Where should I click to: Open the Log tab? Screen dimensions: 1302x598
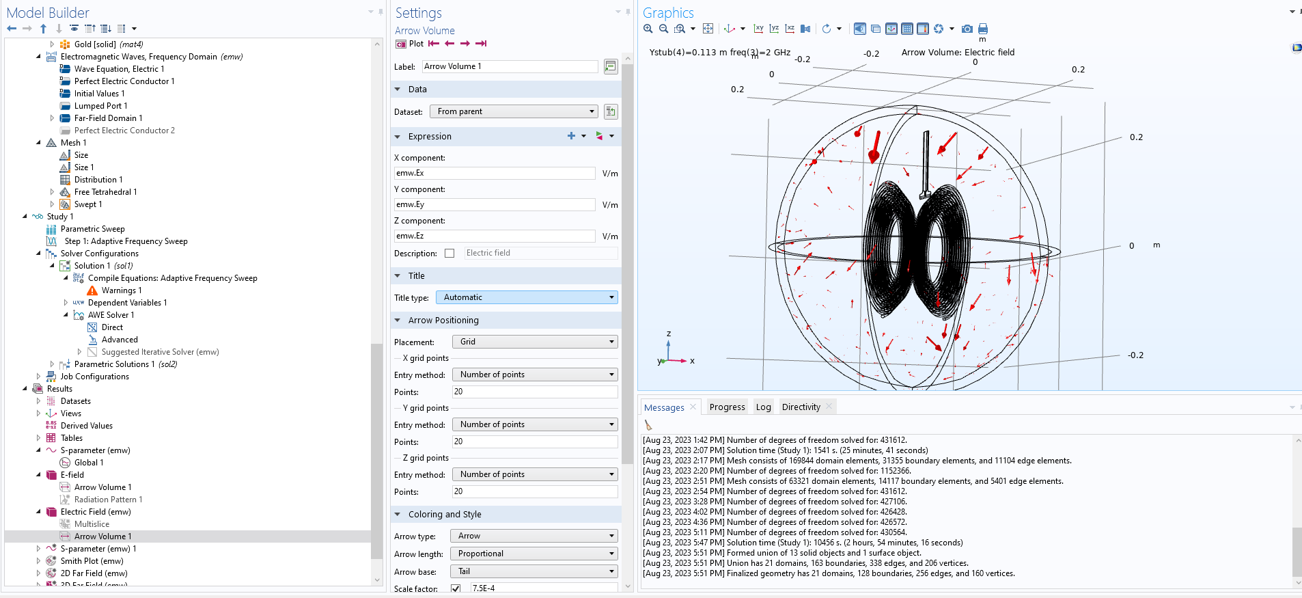(x=763, y=407)
